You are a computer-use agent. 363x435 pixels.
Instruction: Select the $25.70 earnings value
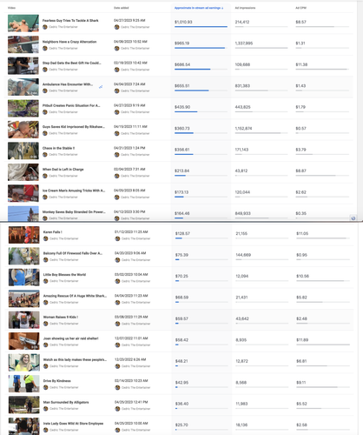181,425
